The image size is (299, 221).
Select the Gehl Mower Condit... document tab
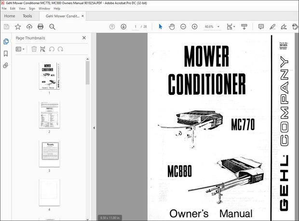[63, 16]
